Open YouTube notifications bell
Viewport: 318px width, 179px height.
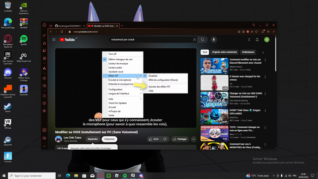(x=257, y=40)
